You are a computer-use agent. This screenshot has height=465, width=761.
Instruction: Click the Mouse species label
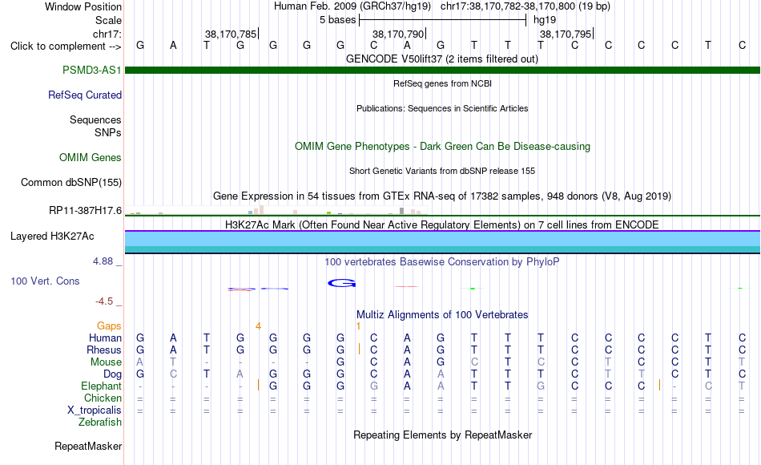coord(106,362)
